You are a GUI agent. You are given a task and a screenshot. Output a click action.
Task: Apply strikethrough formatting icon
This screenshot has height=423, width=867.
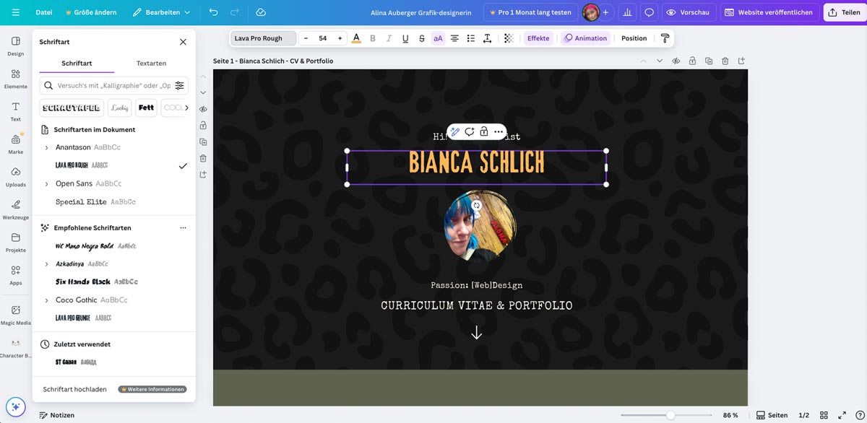(422, 38)
